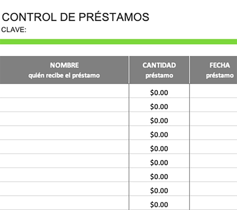This screenshot has height=210, width=237.
Task: Select the NOMBRE column header
Action: (64, 70)
